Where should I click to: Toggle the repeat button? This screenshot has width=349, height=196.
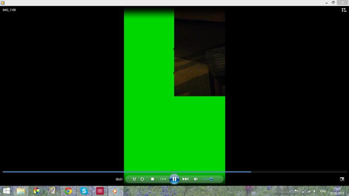pos(142,179)
